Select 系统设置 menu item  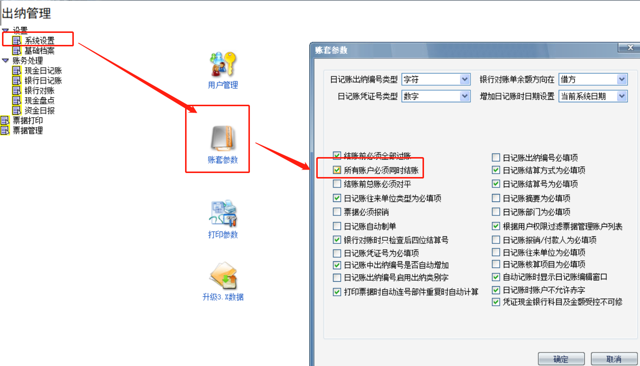tap(39, 40)
